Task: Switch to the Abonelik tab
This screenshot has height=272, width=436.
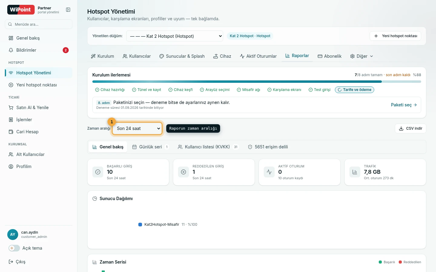Action: click(x=329, y=56)
